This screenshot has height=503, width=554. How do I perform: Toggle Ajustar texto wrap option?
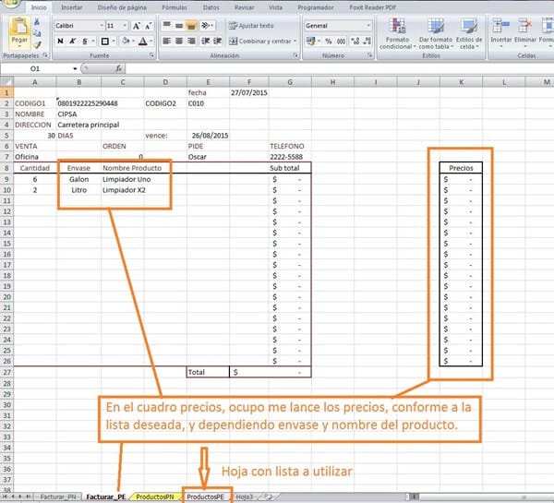(x=249, y=26)
